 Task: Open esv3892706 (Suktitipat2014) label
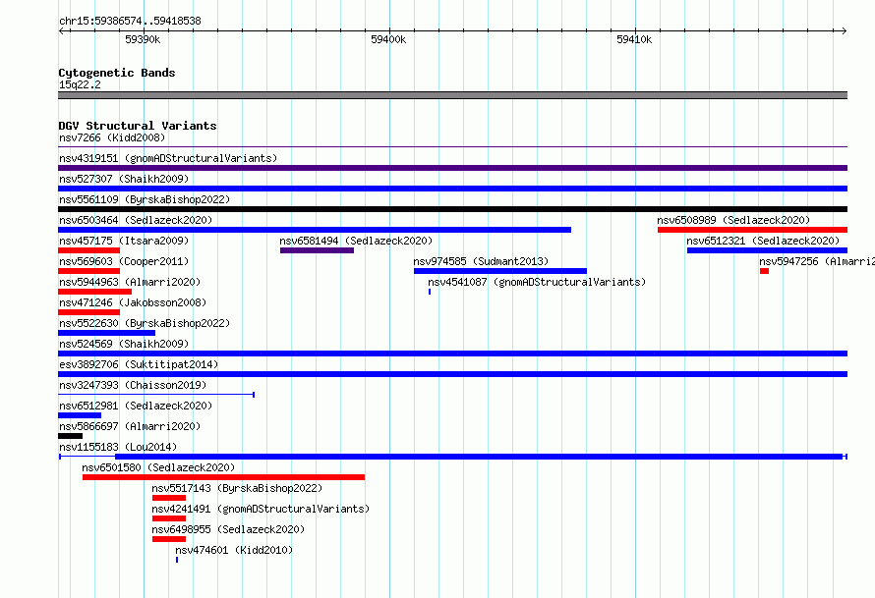pyautogui.click(x=139, y=364)
